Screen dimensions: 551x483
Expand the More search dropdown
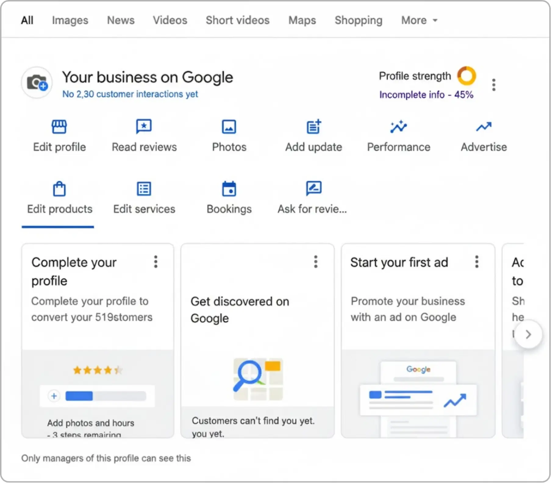pos(419,20)
